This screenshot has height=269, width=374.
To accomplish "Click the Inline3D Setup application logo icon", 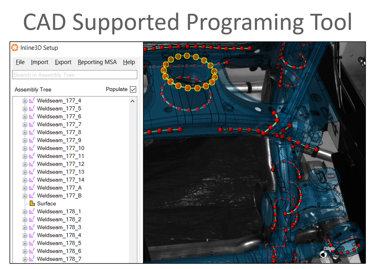I will tap(15, 48).
